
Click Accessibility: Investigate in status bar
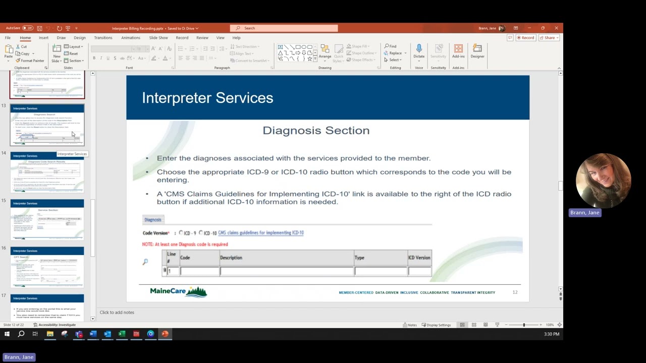[55, 325]
